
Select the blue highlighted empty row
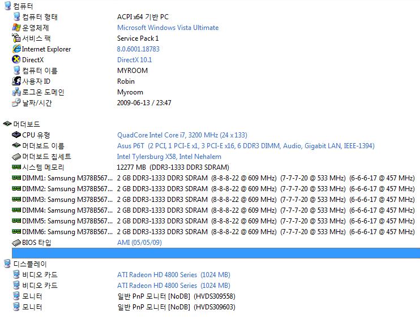tap(216, 253)
